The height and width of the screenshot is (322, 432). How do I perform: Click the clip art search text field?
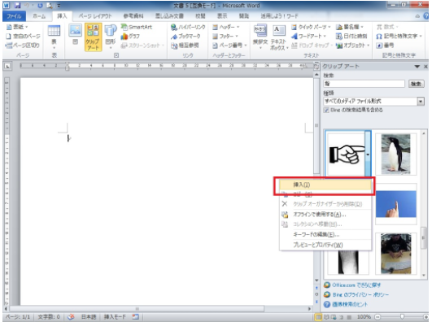364,84
